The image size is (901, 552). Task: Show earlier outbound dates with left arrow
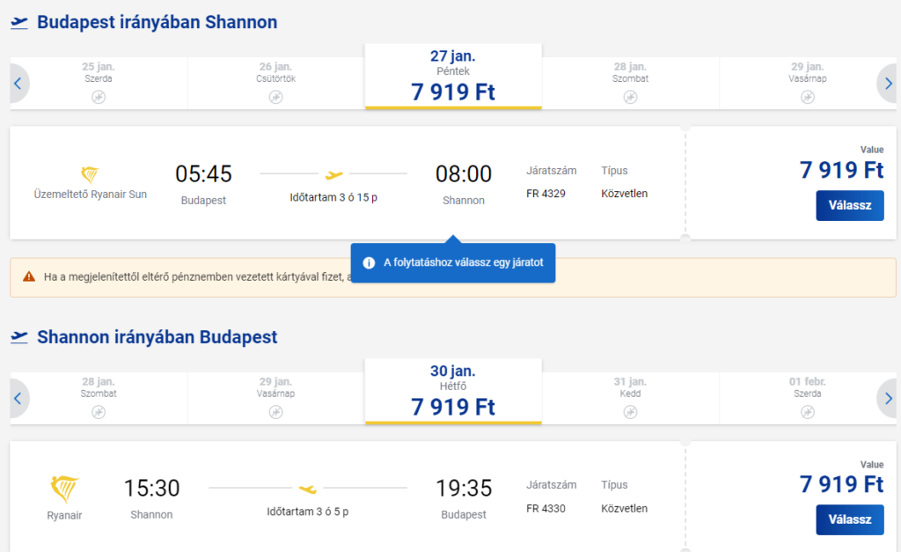pos(19,84)
